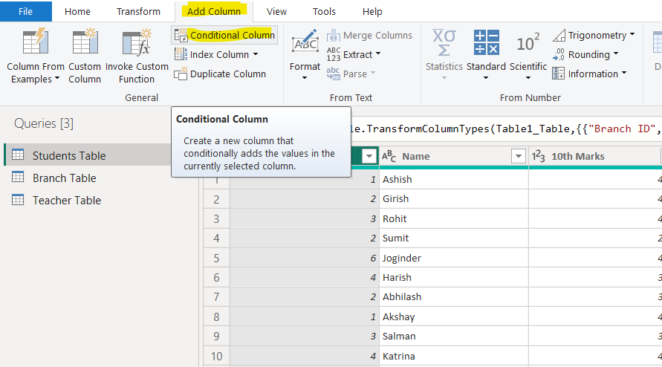
Task: Select the Duplicate Column command
Action: 220,74
